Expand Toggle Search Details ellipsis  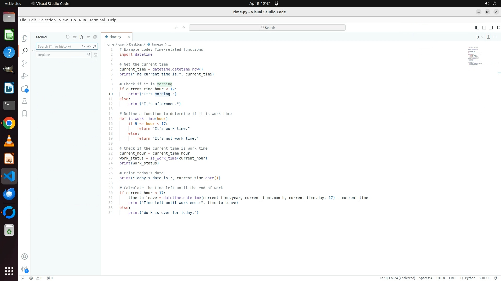95,60
